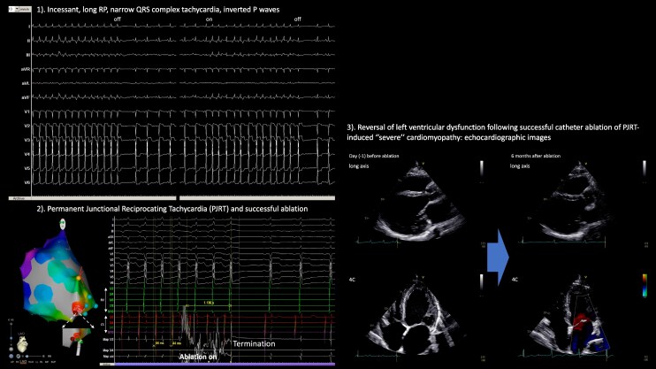Click the second round icon beside the horizontal slider
Screen dimensions: 656x369
click(19, 356)
